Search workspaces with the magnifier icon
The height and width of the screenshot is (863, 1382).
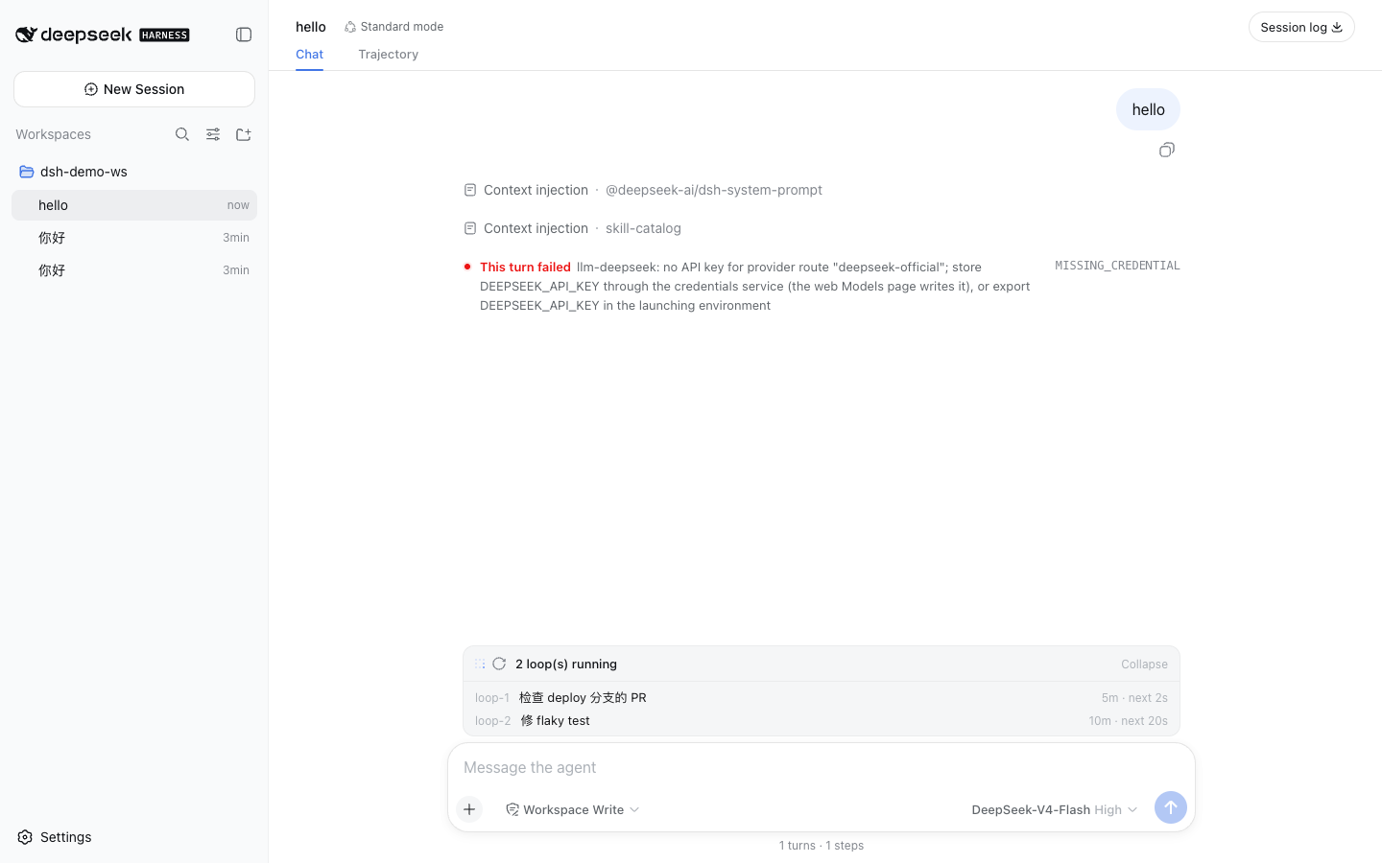click(x=182, y=134)
